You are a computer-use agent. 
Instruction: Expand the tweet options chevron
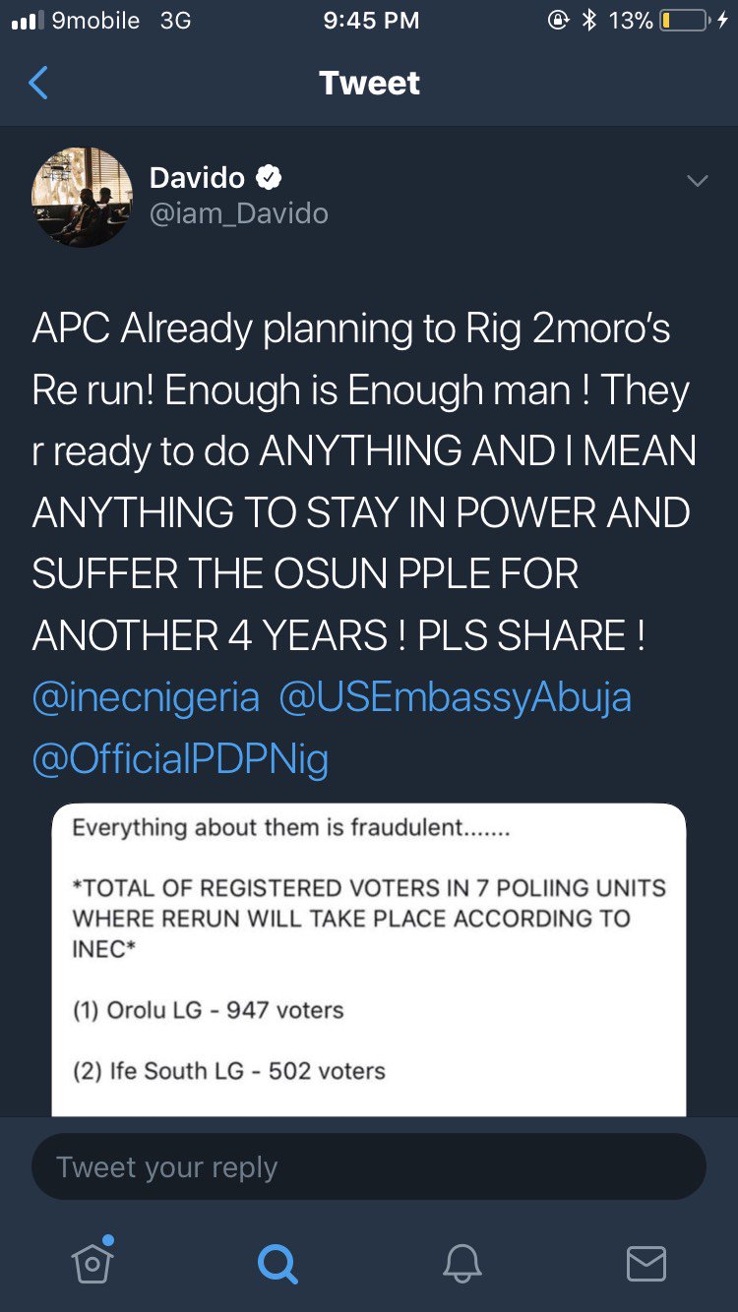[697, 181]
